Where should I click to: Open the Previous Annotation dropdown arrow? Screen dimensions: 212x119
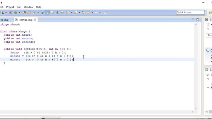click(x=79, y=13)
